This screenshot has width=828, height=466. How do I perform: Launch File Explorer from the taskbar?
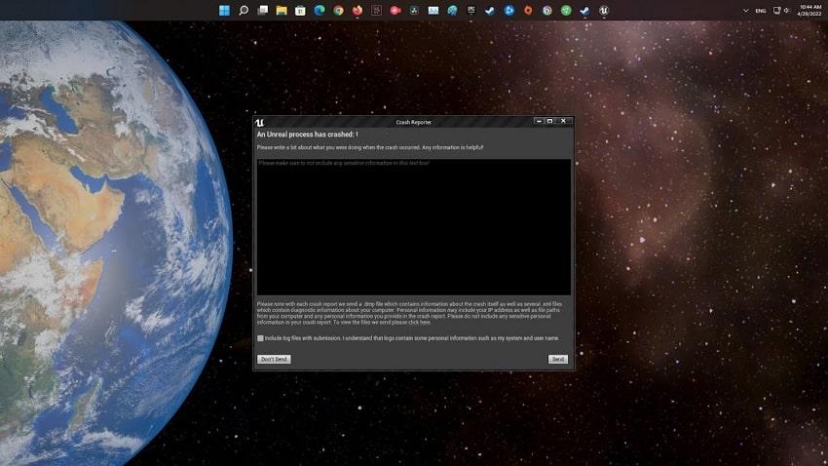tap(282, 11)
